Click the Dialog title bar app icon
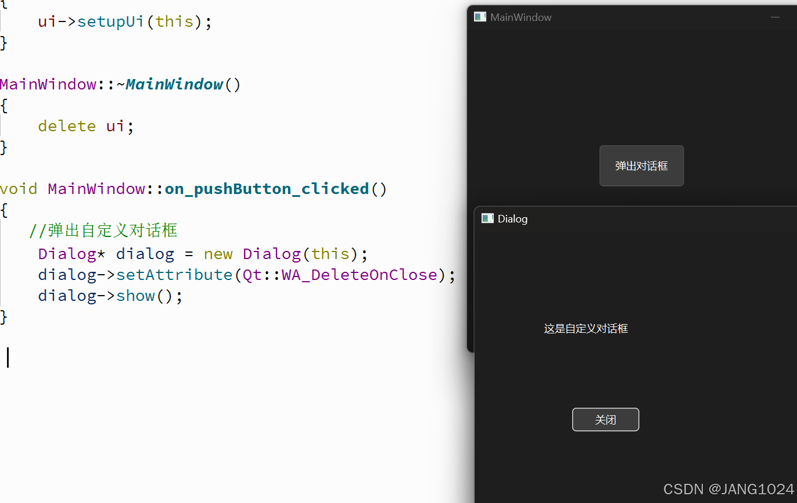The image size is (797, 503). click(487, 218)
